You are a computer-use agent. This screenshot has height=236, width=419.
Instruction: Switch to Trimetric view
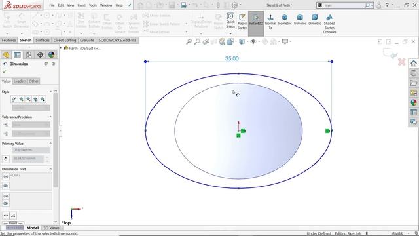(300, 20)
